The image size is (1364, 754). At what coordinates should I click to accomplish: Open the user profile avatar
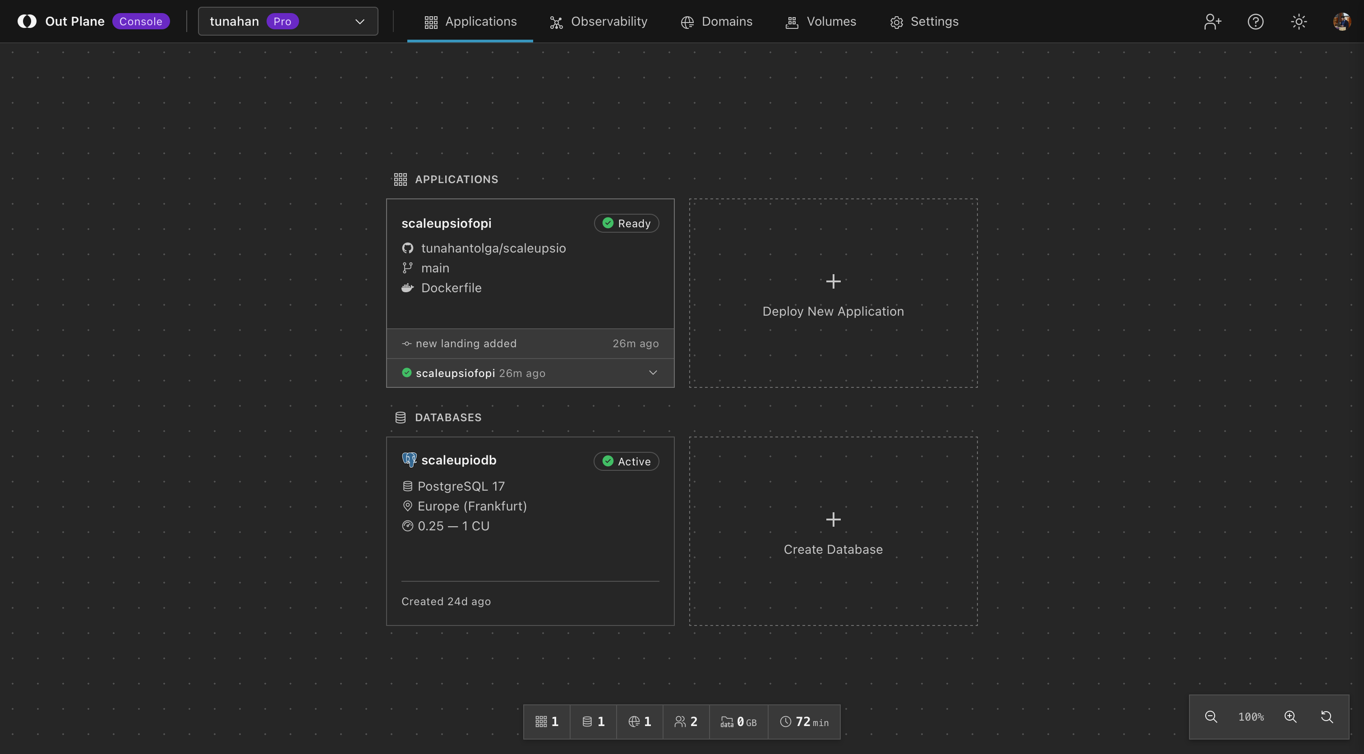[1341, 22]
